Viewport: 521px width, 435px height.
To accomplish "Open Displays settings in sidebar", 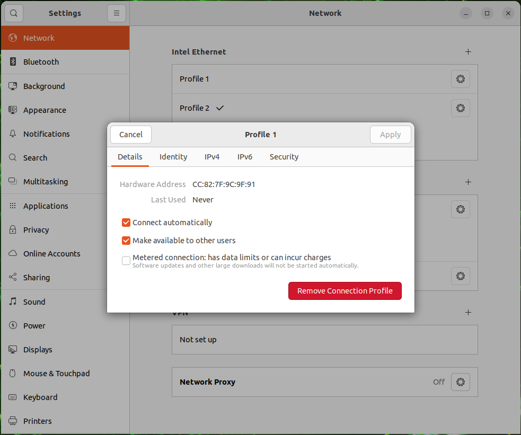I will (x=38, y=350).
